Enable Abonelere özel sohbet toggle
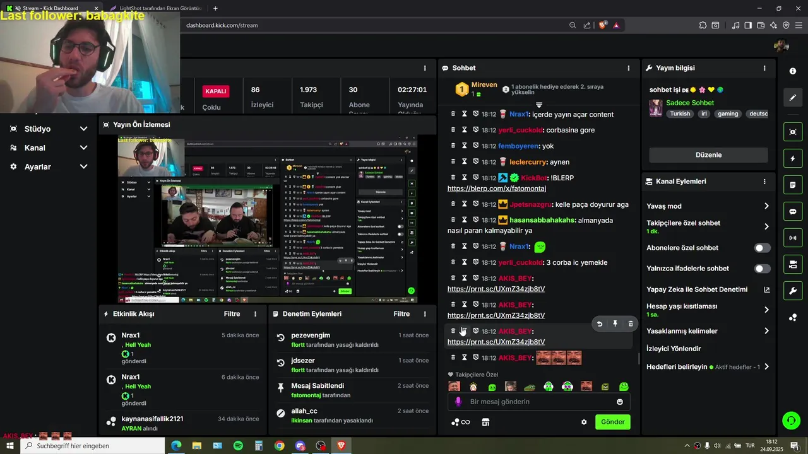This screenshot has width=808, height=454. [763, 248]
